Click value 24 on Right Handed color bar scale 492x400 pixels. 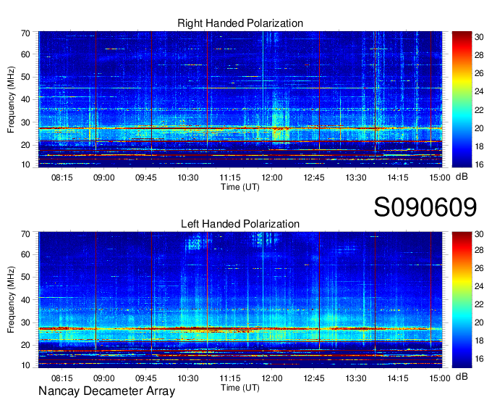[x=479, y=91]
